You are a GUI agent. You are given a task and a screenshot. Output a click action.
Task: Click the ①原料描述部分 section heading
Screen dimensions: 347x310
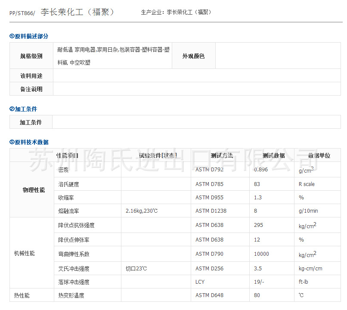coord(29,36)
